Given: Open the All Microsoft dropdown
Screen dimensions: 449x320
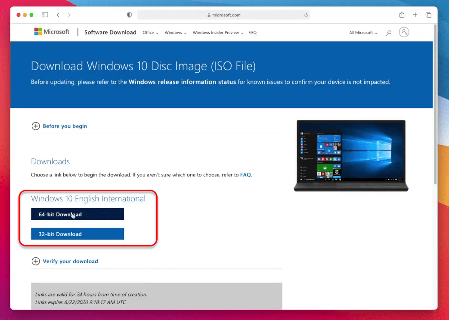Looking at the screenshot, I should point(363,33).
